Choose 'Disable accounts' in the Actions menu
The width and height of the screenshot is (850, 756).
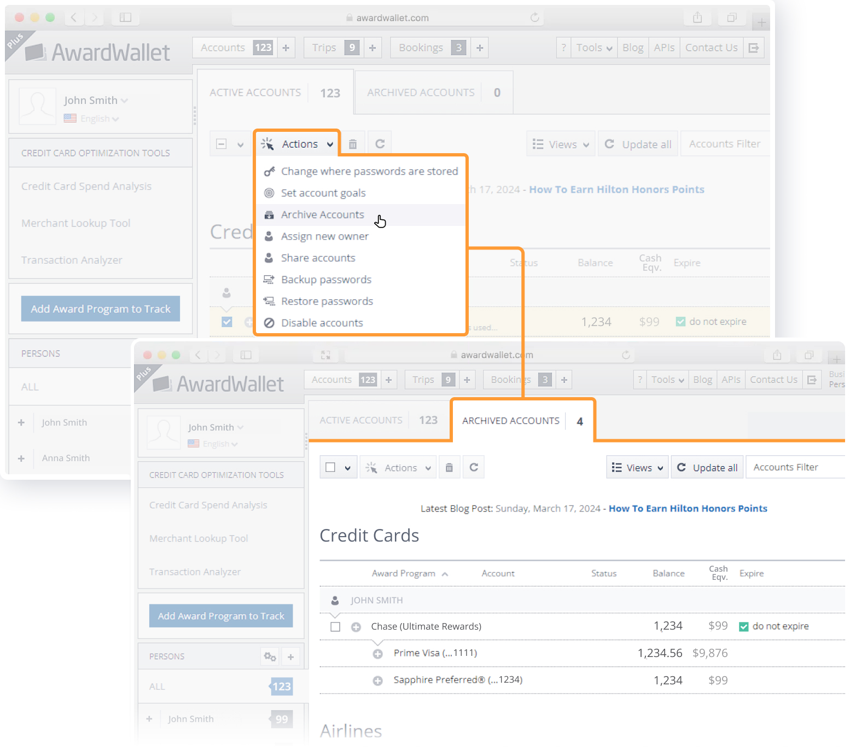[x=322, y=323]
